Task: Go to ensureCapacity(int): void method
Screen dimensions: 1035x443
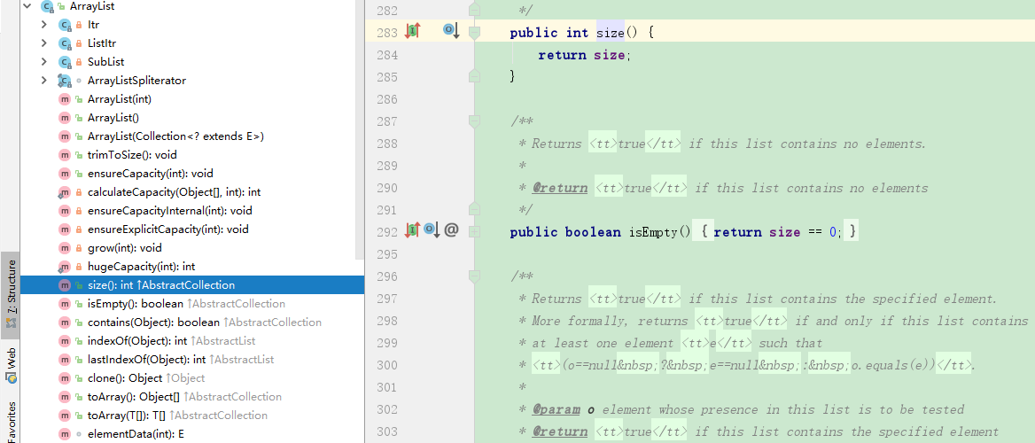Action: (x=150, y=174)
